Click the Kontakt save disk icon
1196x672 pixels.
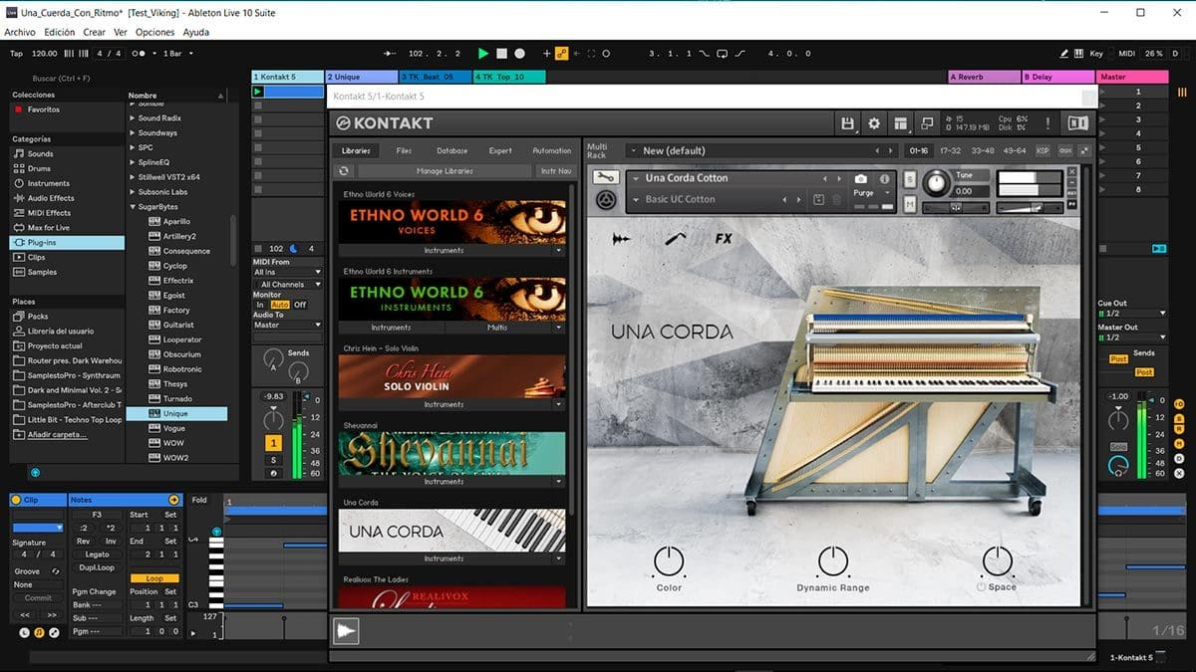(848, 123)
